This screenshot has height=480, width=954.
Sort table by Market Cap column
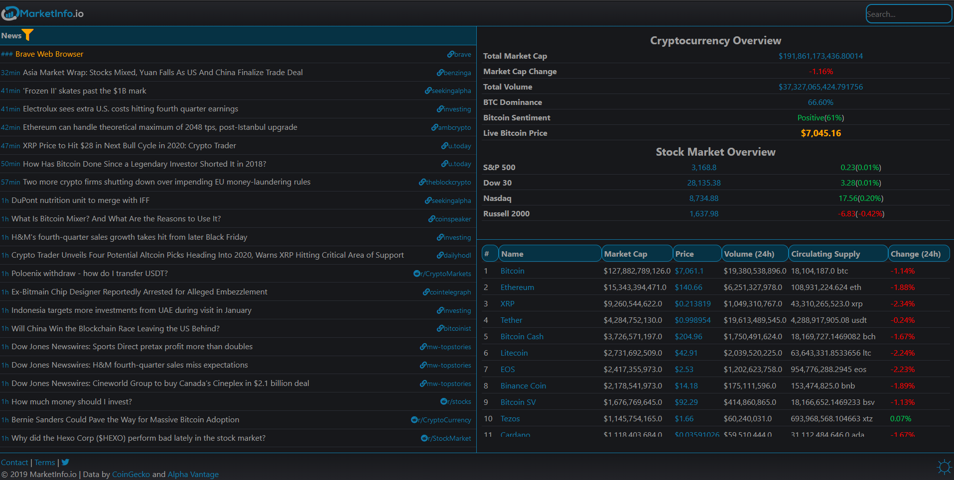click(x=637, y=254)
